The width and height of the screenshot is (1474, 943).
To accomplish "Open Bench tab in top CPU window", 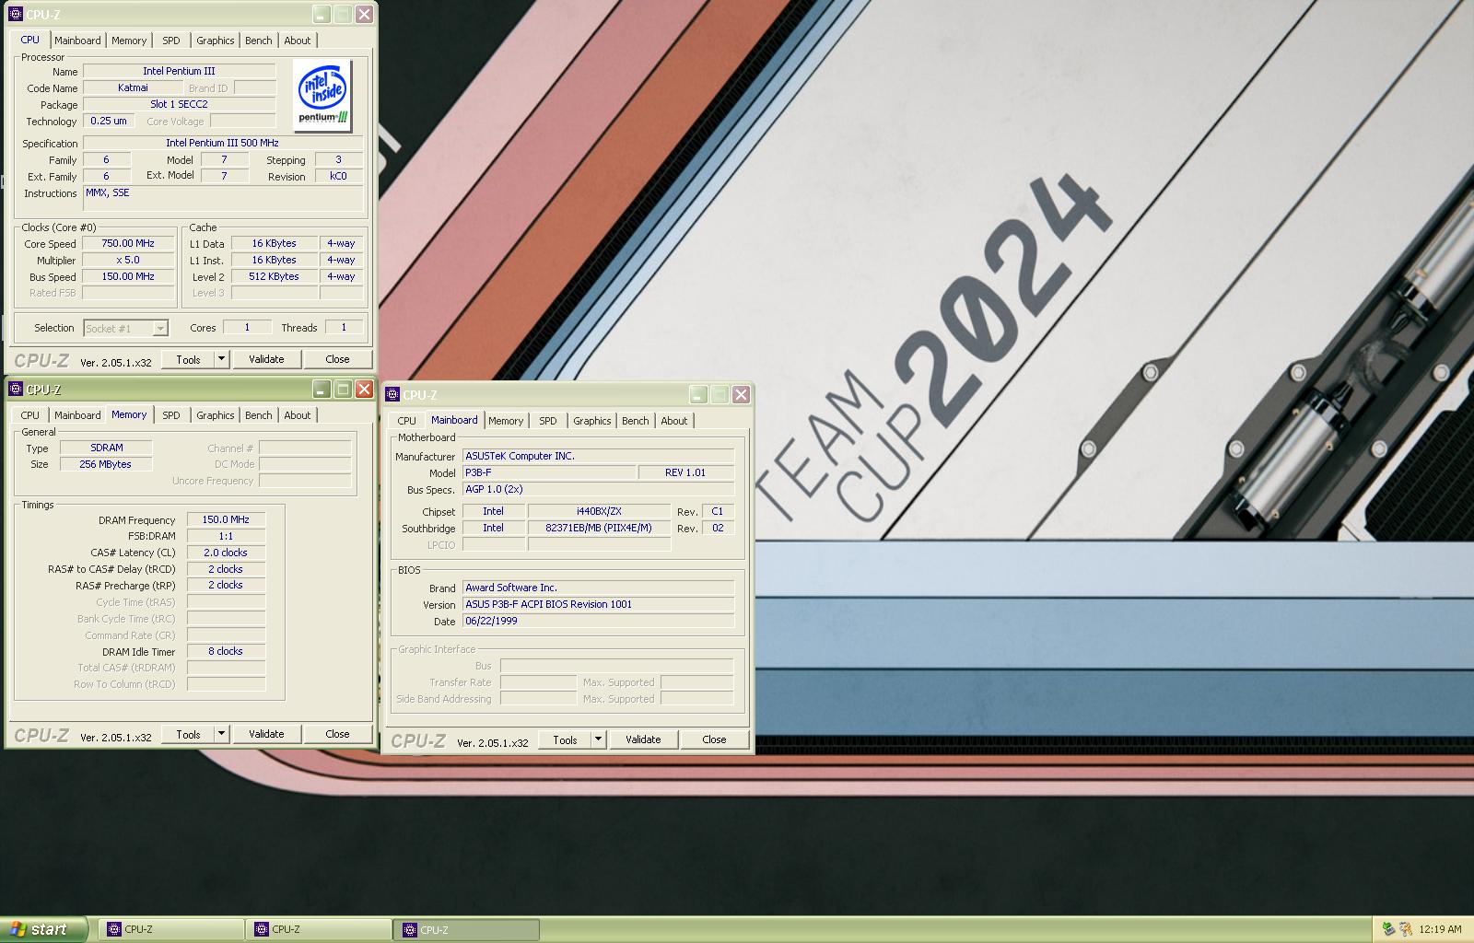I will [x=259, y=41].
